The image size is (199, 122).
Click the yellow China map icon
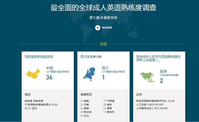[x=33, y=74]
